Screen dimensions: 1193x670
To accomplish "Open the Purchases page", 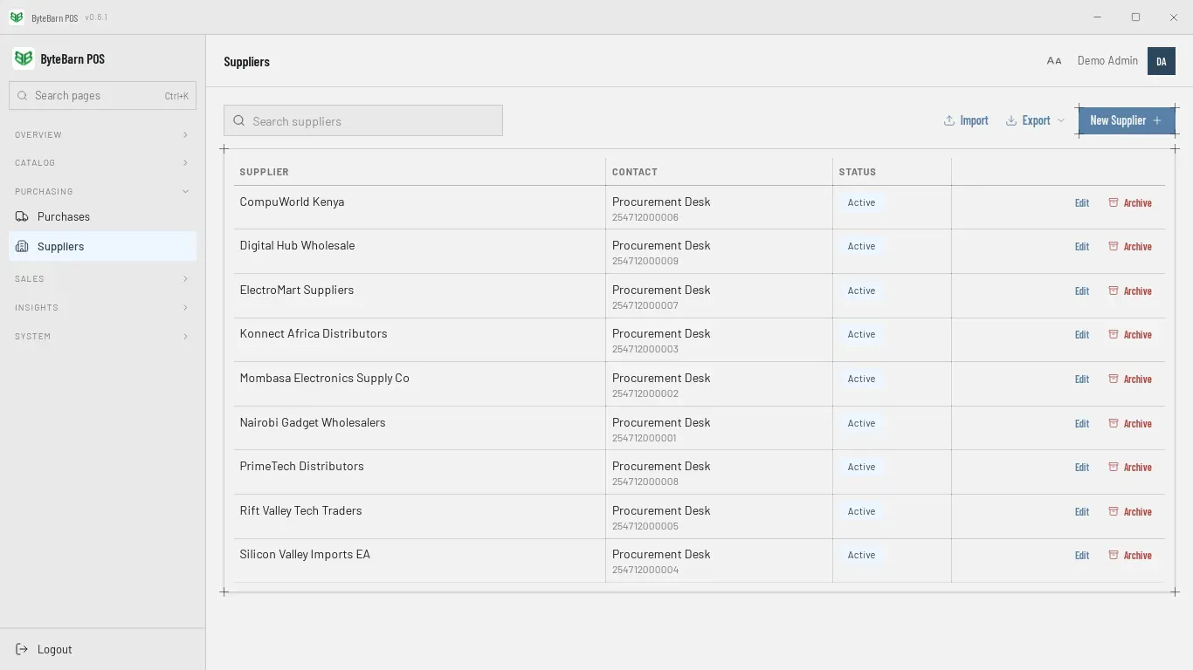I will point(102,216).
